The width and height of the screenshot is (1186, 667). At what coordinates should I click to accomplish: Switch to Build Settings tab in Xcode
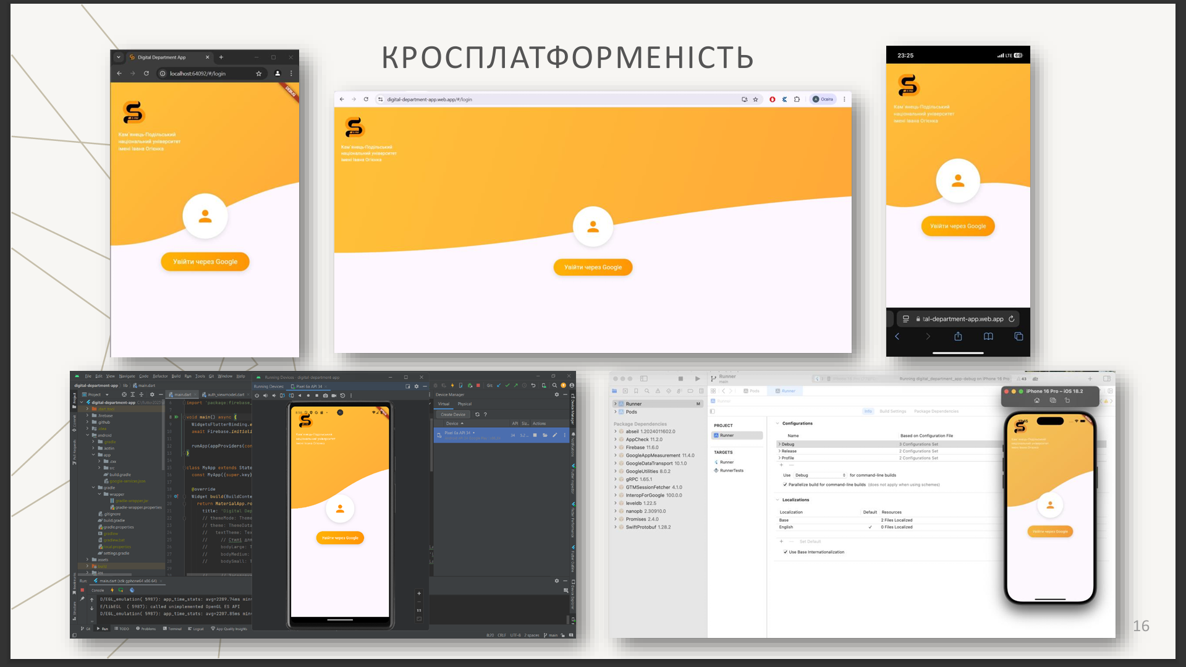click(x=892, y=411)
